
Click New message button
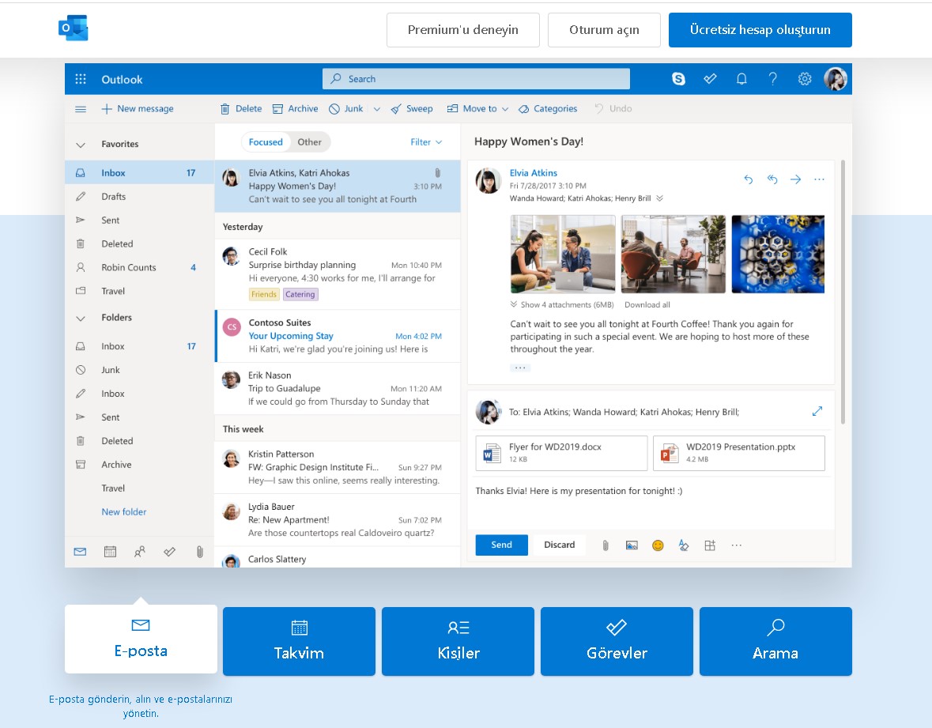138,109
